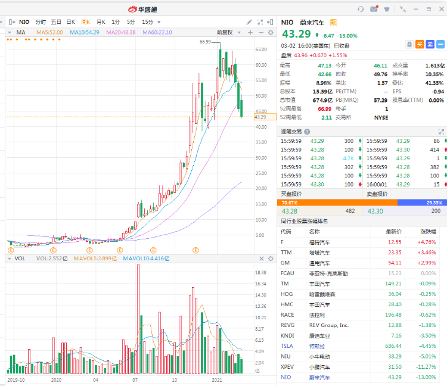Viewport: 447px width, 386px height.
Task: Open customer service headset icon
Action: (x=361, y=9)
